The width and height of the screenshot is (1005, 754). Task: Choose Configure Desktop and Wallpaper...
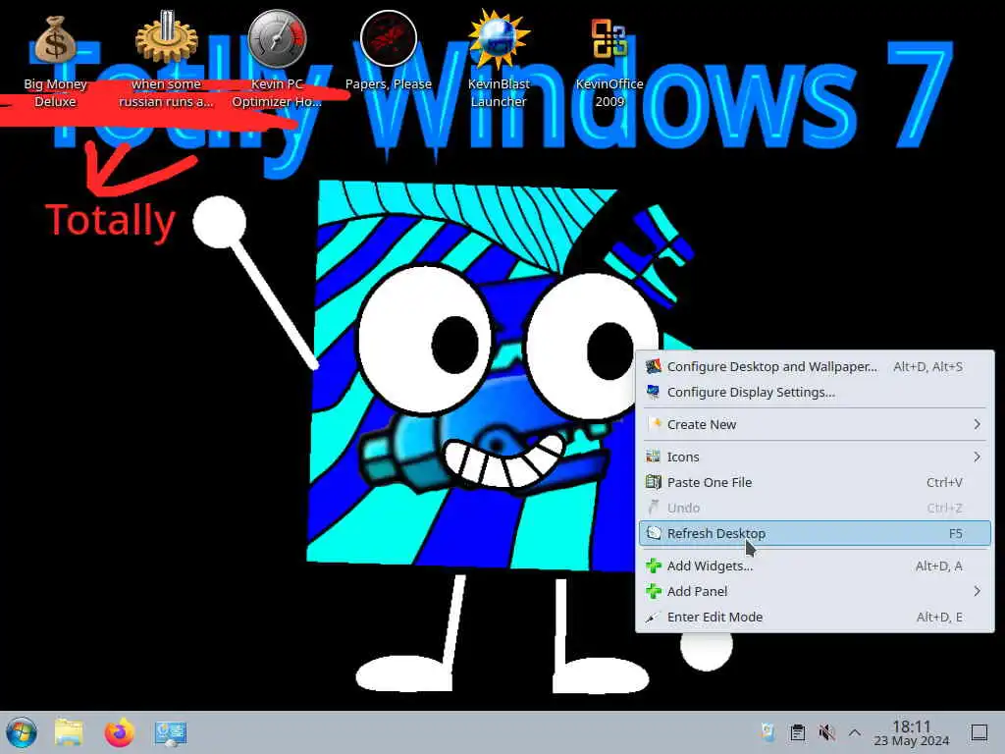pyautogui.click(x=815, y=367)
